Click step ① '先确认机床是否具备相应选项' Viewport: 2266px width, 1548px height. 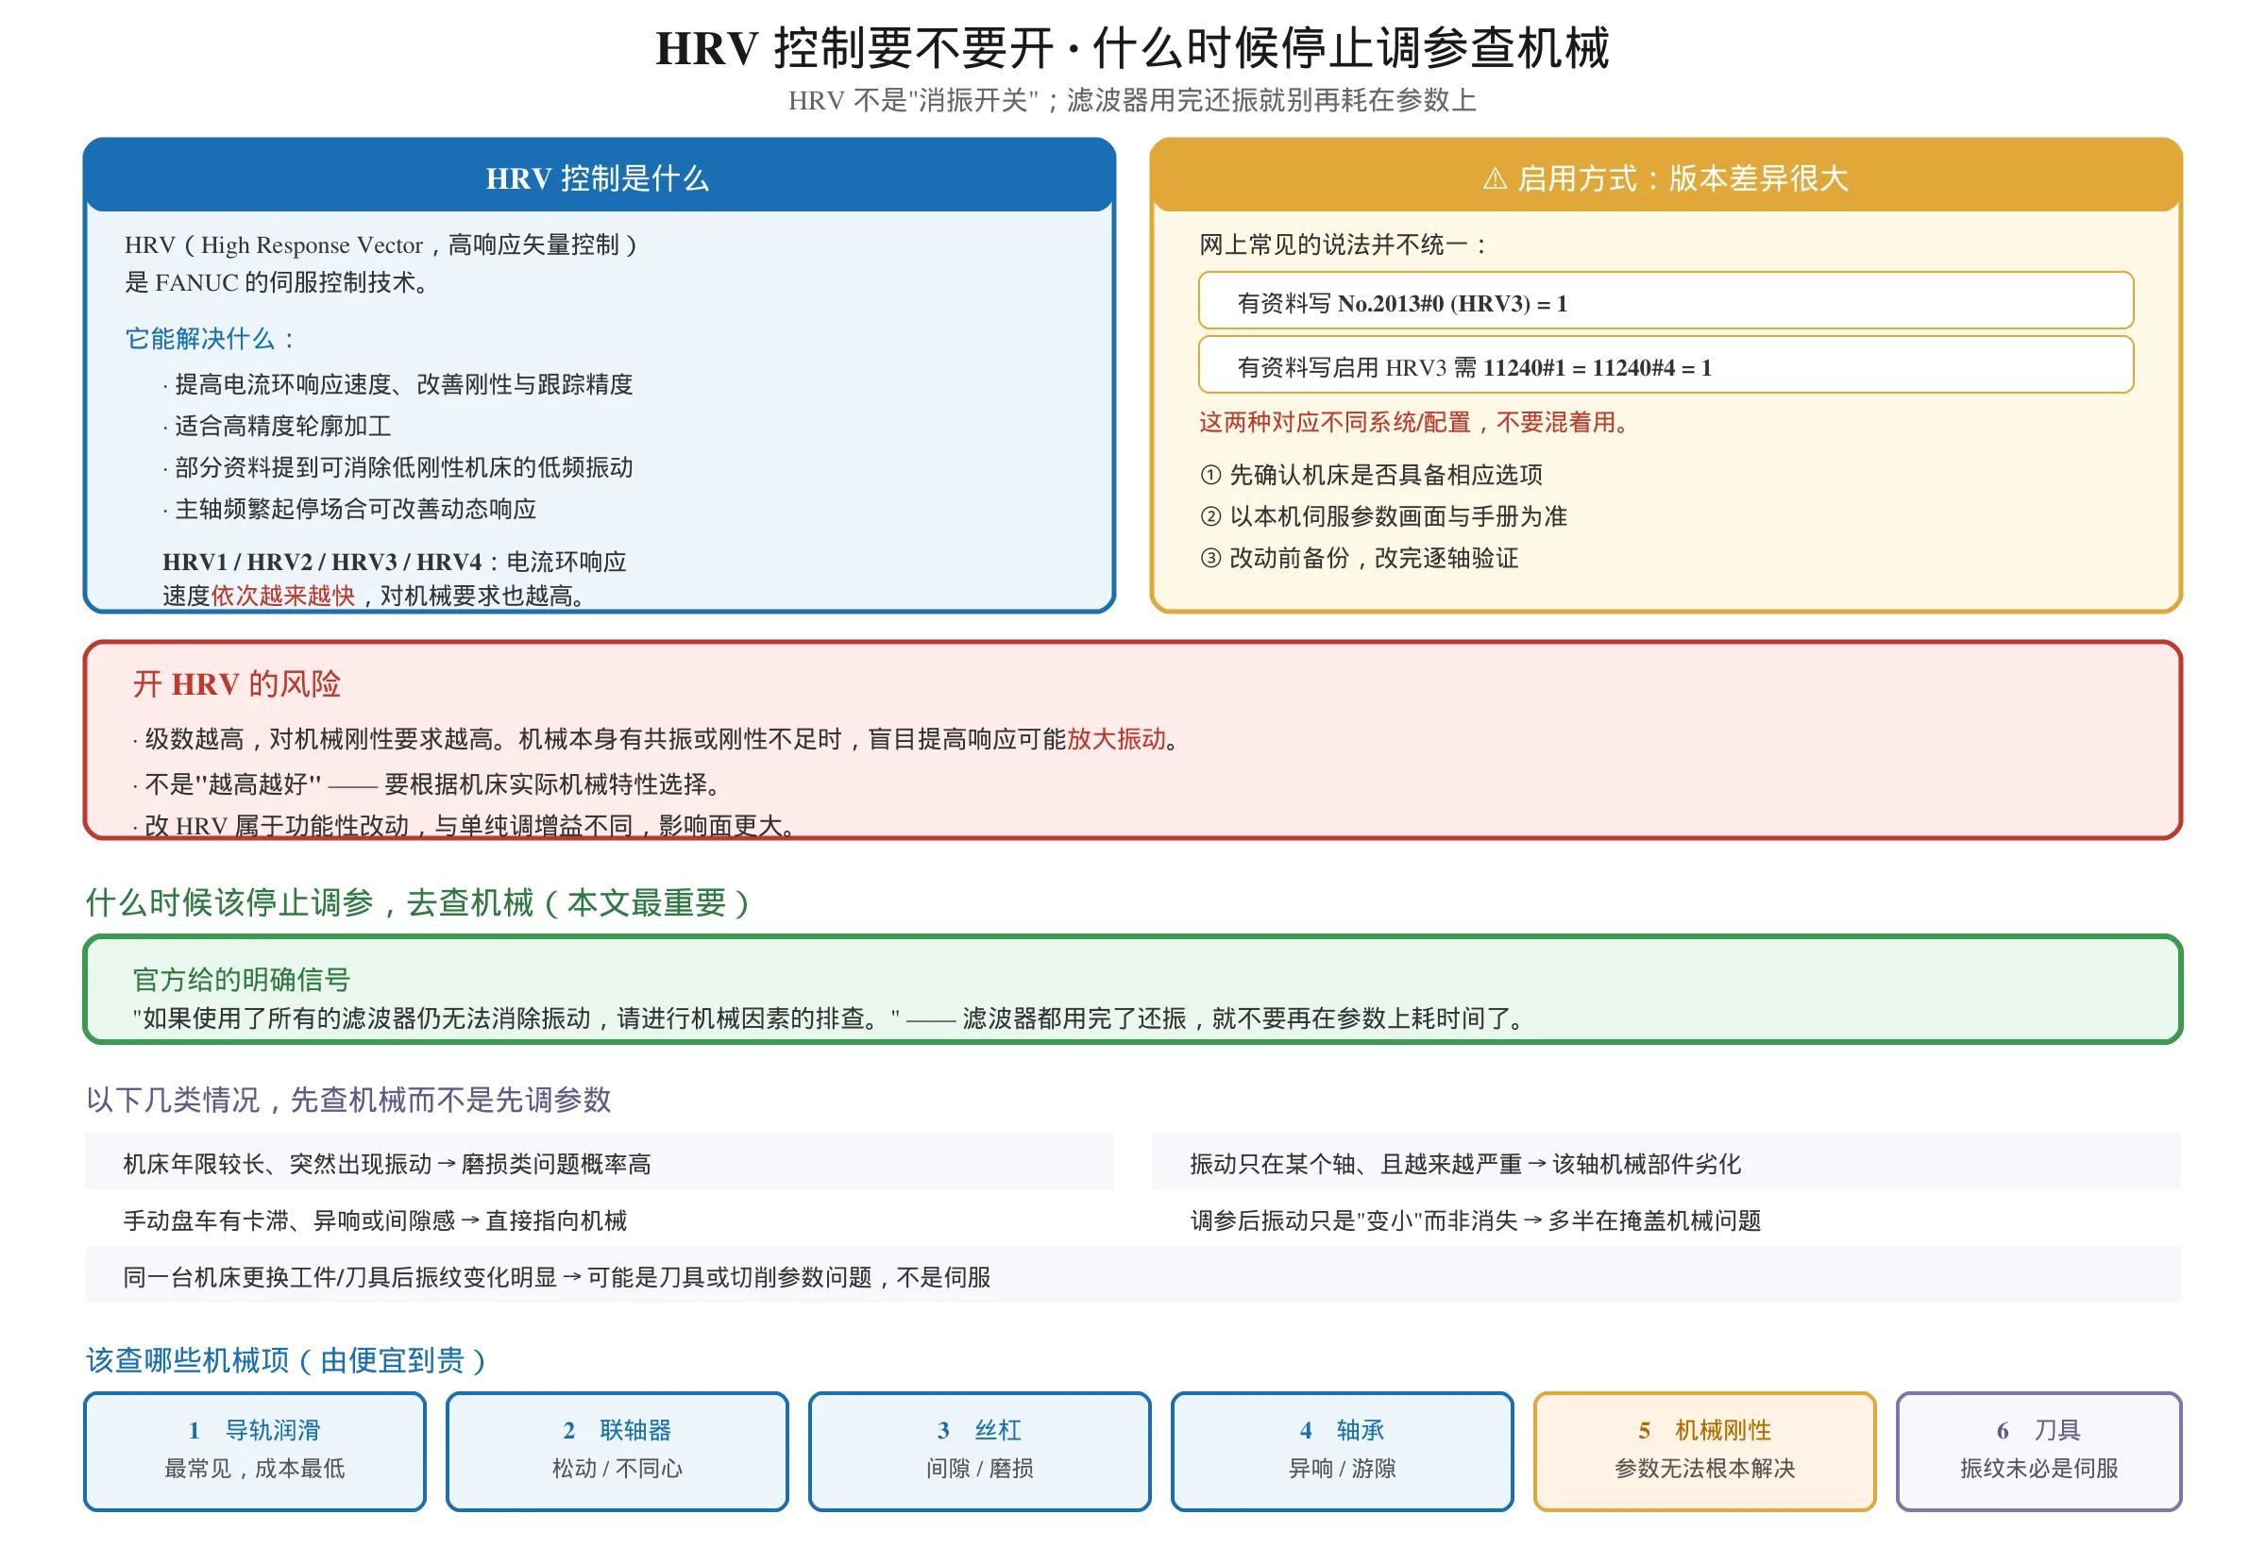1371,475
